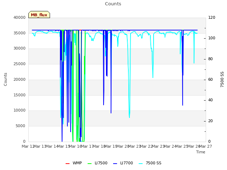The image size is (227, 170).
Task: Click the 'Counts' chart title
Action: [113, 4]
